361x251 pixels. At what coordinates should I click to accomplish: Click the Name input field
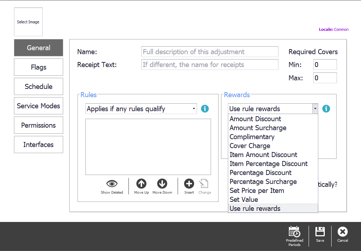210,52
